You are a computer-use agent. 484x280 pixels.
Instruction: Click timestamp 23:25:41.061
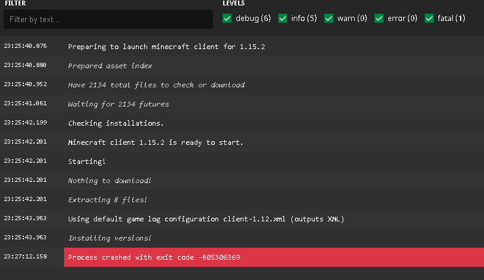click(x=25, y=104)
